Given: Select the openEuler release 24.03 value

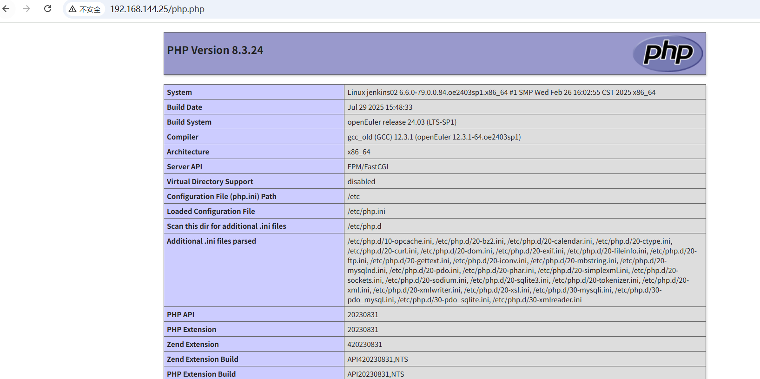Looking at the screenshot, I should coord(402,122).
